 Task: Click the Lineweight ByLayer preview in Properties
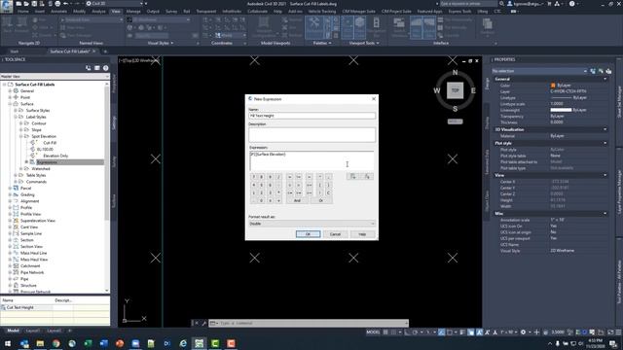click(x=561, y=110)
